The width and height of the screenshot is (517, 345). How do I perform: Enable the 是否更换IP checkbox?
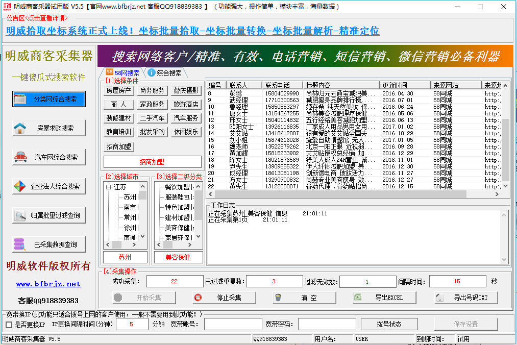(x=9, y=325)
